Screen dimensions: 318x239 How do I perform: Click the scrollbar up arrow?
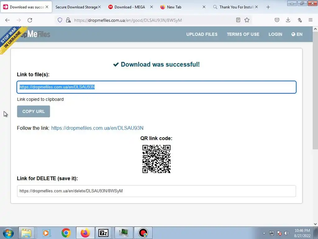[x=315, y=29]
